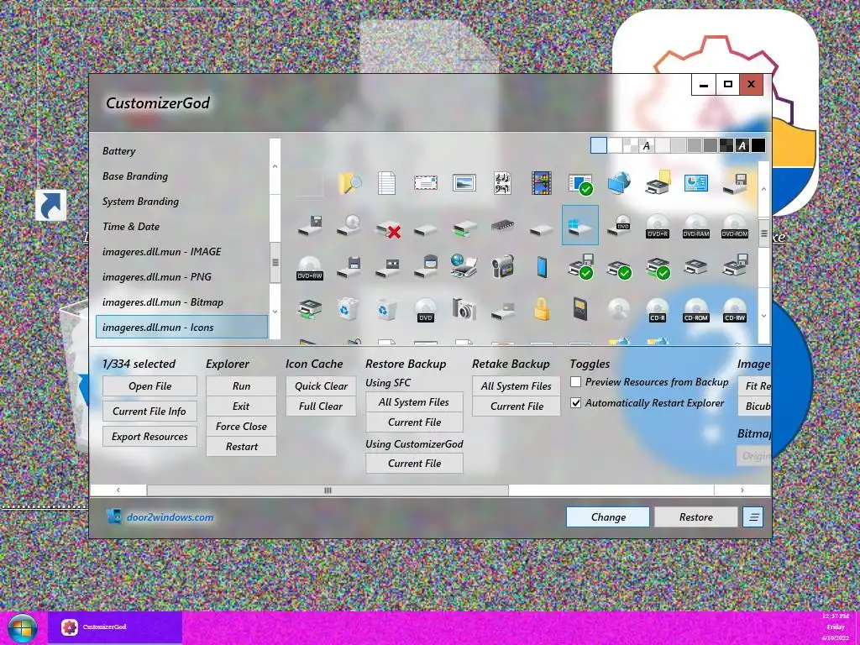The width and height of the screenshot is (860, 645).
Task: Open the Battery category
Action: click(x=181, y=151)
